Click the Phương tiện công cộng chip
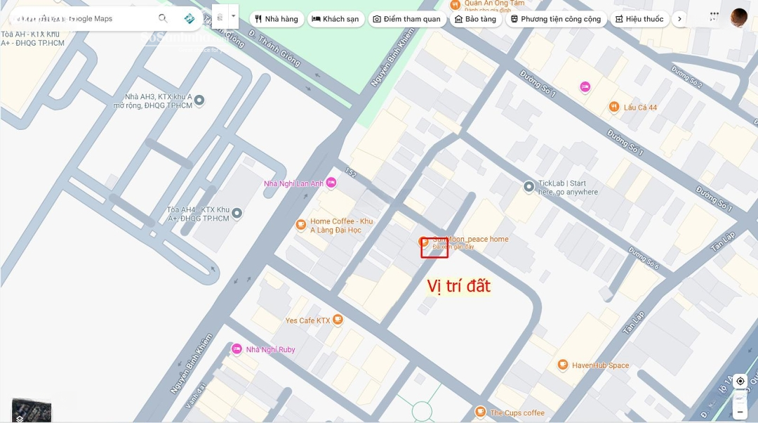Viewport: 758px width, 423px height. [555, 19]
